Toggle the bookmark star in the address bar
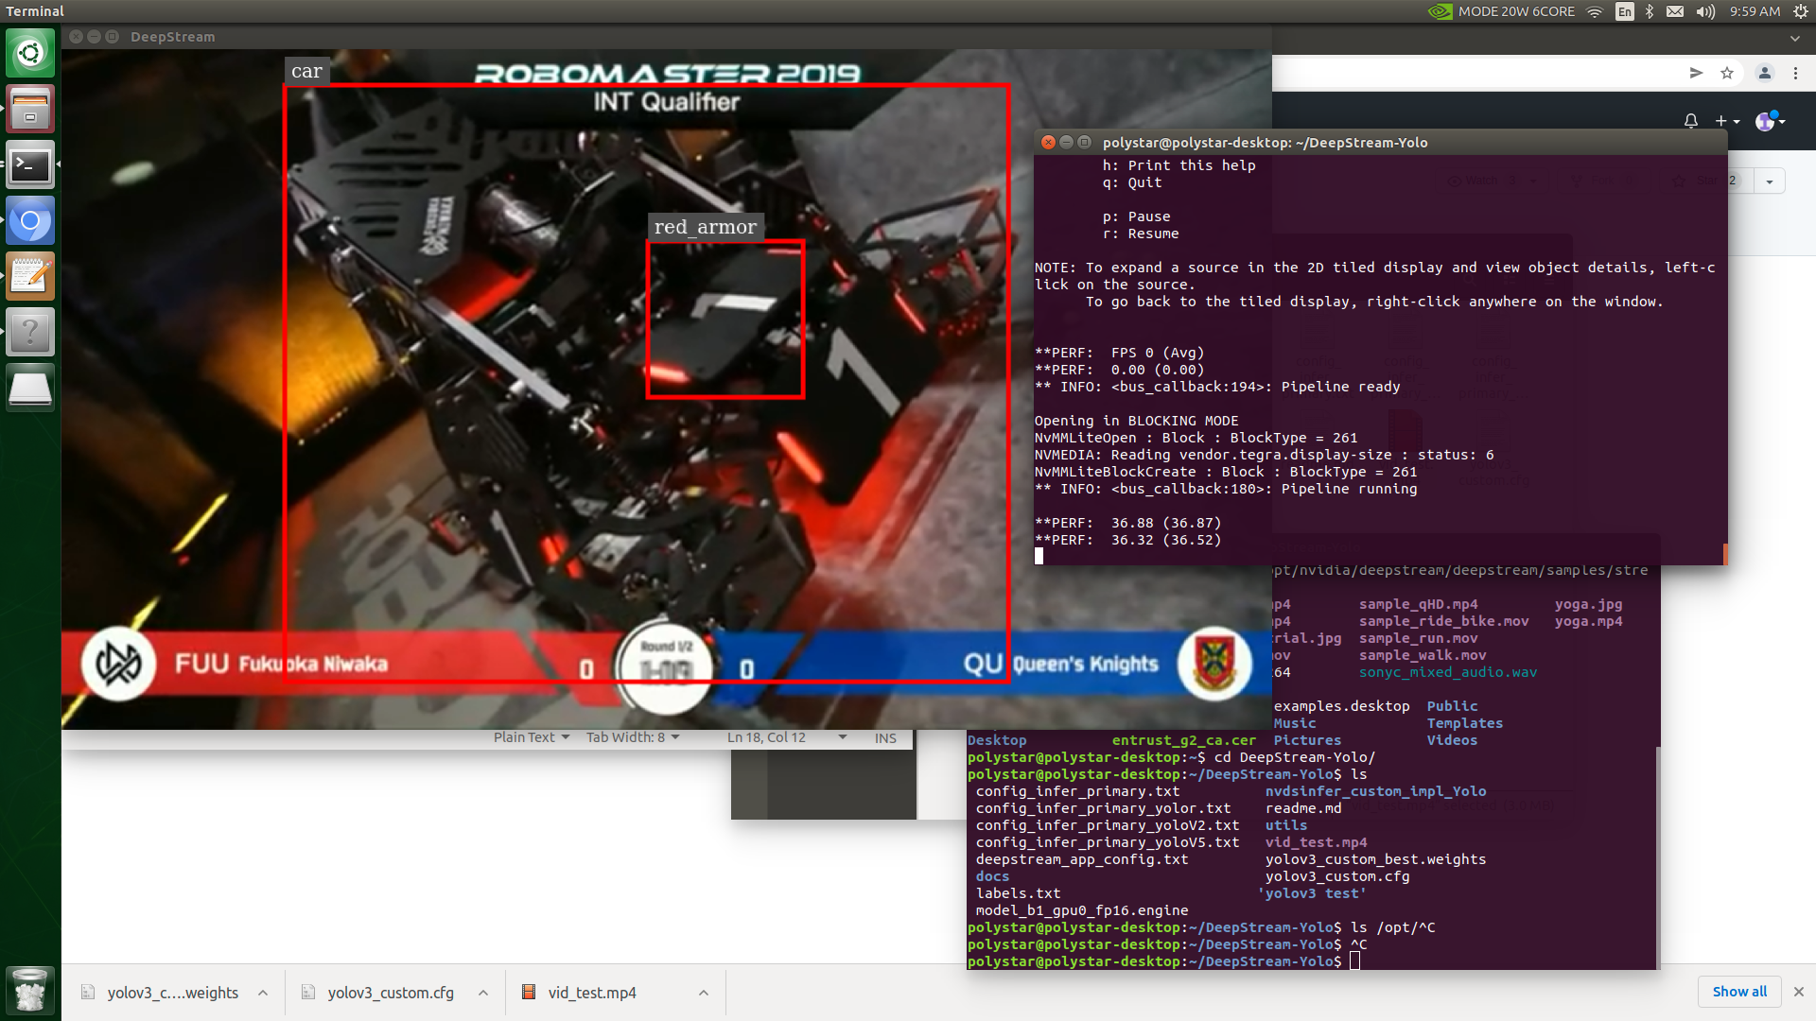Image resolution: width=1816 pixels, height=1021 pixels. coord(1728,73)
